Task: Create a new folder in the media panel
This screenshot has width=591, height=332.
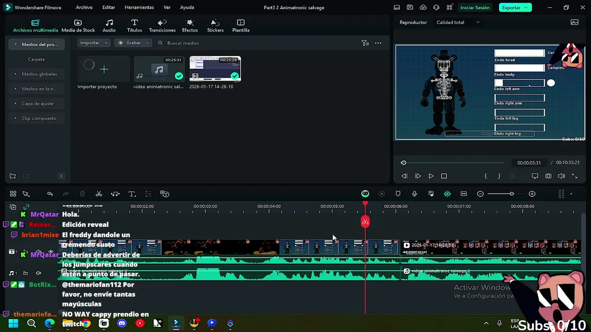Action: (x=13, y=176)
